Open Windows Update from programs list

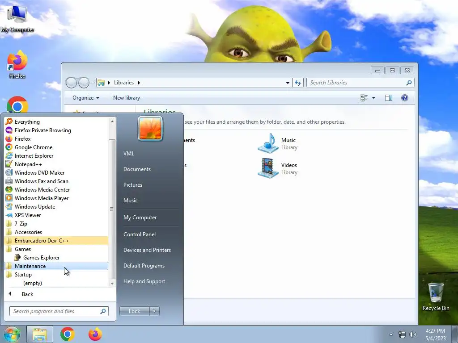click(56, 206)
